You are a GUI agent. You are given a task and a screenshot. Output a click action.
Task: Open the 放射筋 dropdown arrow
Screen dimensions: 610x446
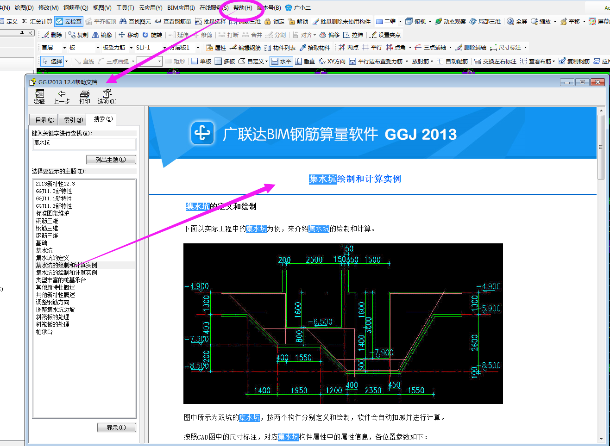click(432, 61)
